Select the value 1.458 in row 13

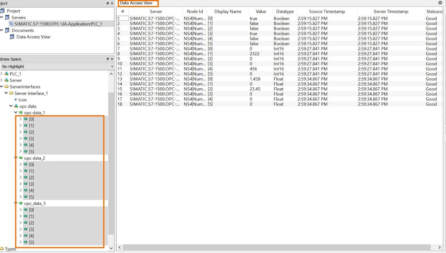(255, 79)
